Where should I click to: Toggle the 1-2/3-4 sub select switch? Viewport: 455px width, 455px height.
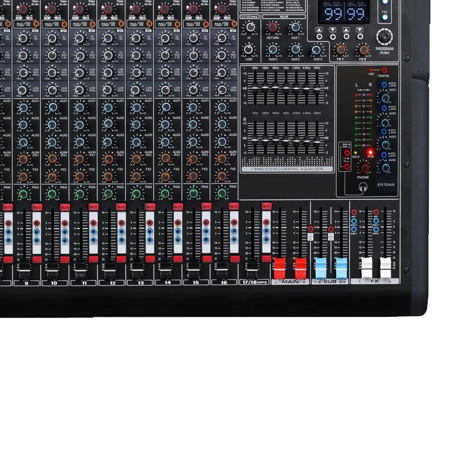[347, 167]
